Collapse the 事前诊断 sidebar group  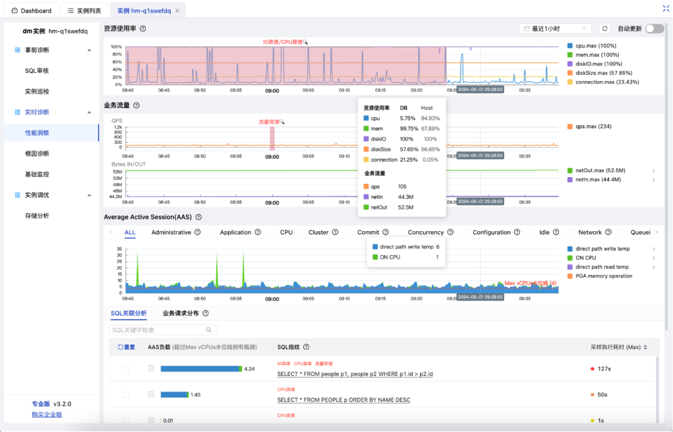[x=89, y=50]
